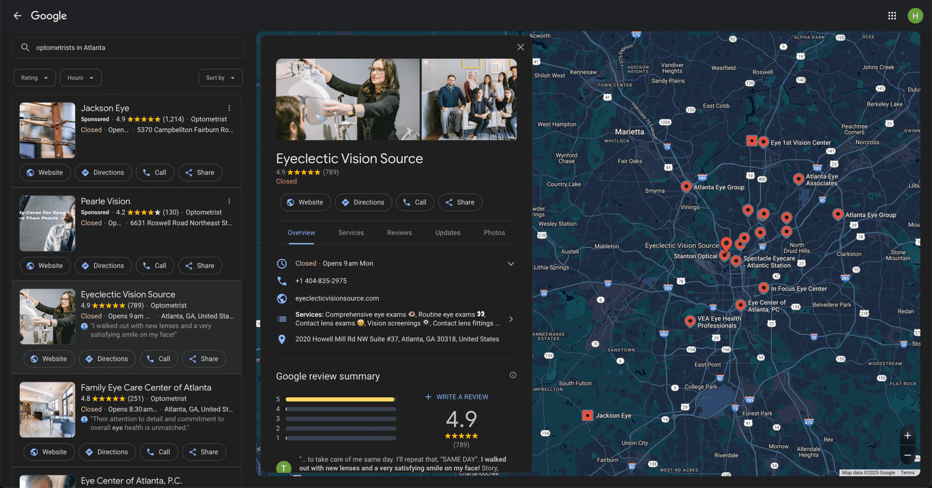
Task: Open the eye exam photo in detail panel
Action: (x=348, y=99)
